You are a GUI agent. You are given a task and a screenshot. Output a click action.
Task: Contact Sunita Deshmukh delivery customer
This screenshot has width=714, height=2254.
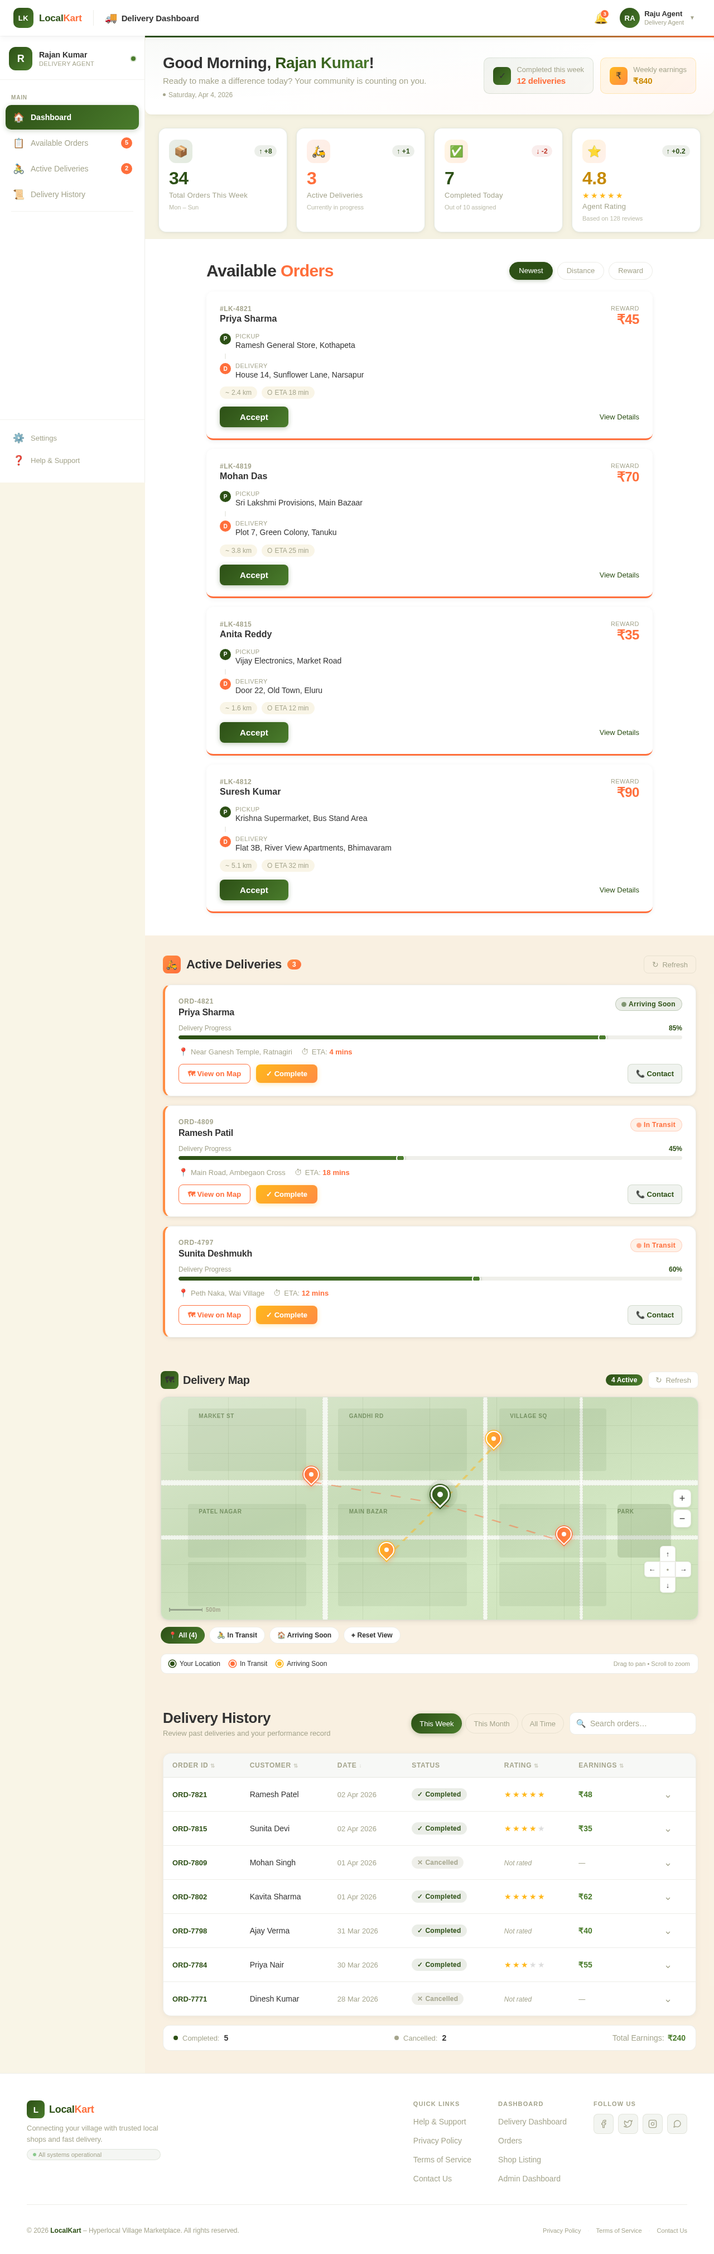[654, 1315]
